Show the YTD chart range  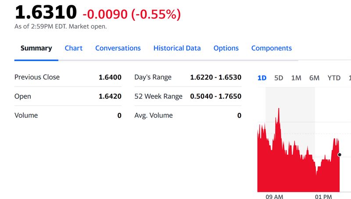(x=334, y=78)
